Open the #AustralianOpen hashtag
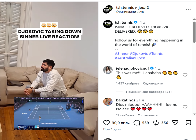 click(130, 58)
